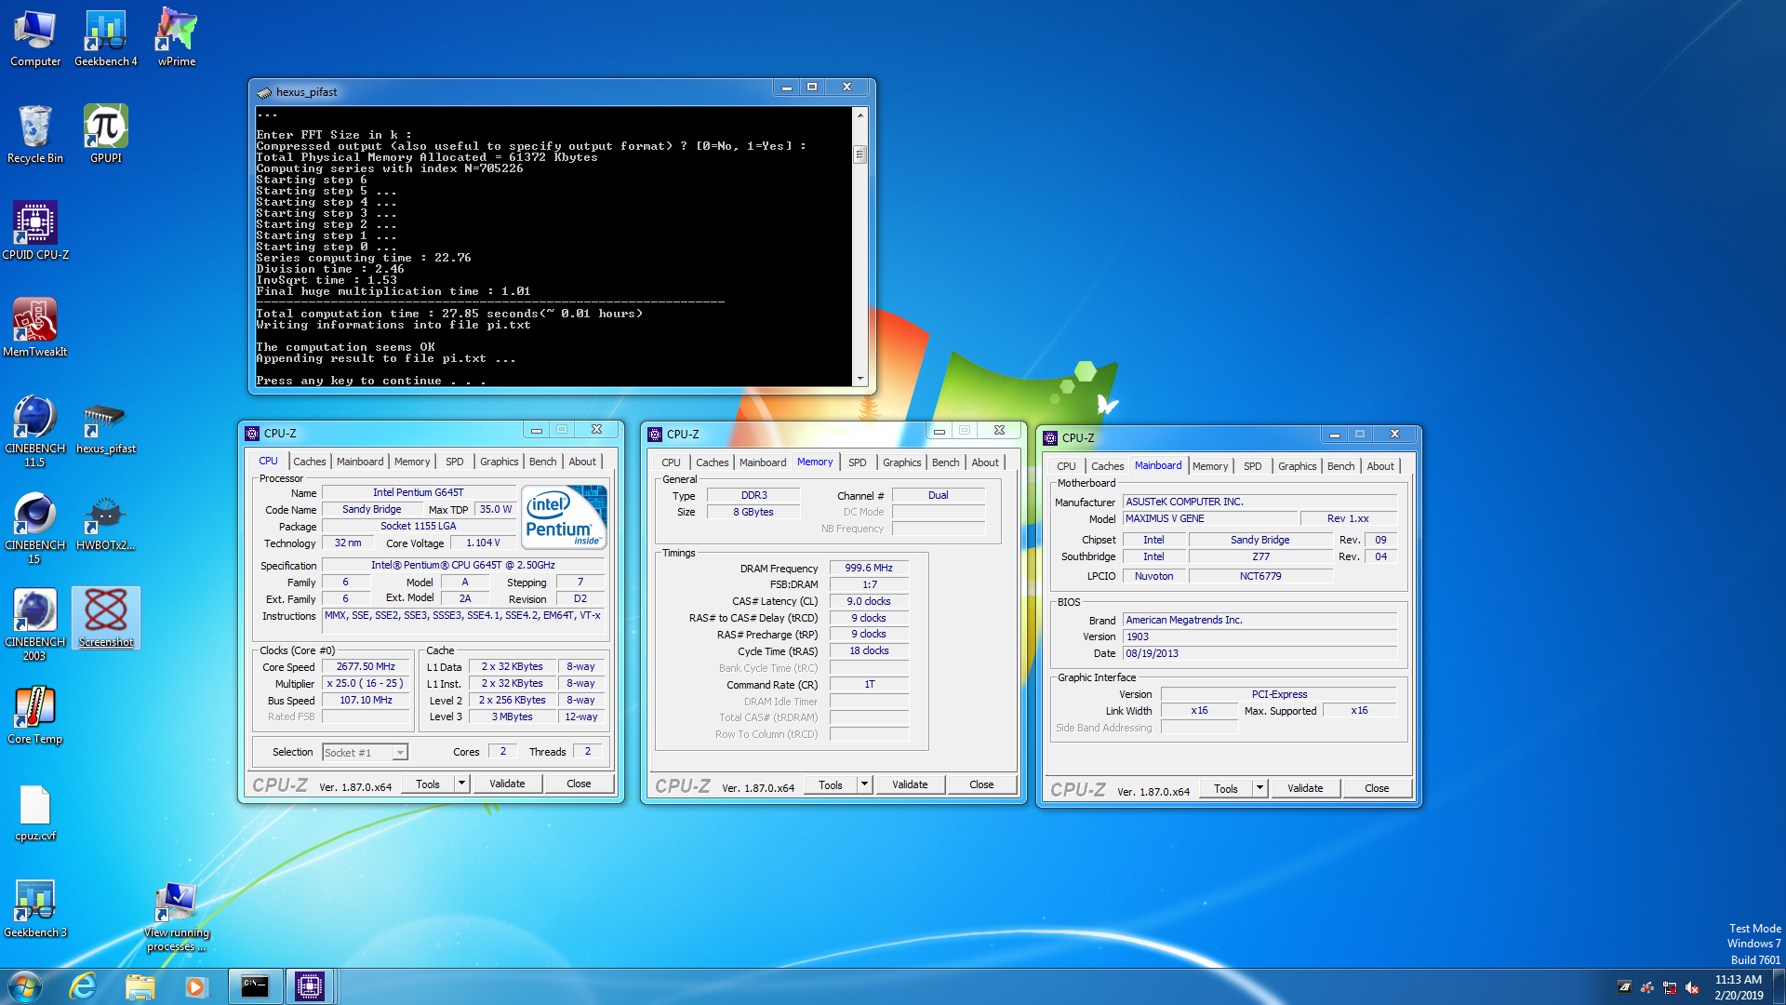Switch to SPD tab in first CPU-Z window
1786x1005 pixels.
pyautogui.click(x=454, y=462)
